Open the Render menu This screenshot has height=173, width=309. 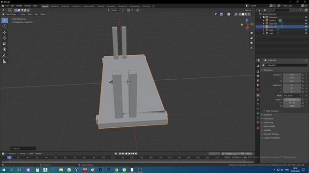coord(19,6)
